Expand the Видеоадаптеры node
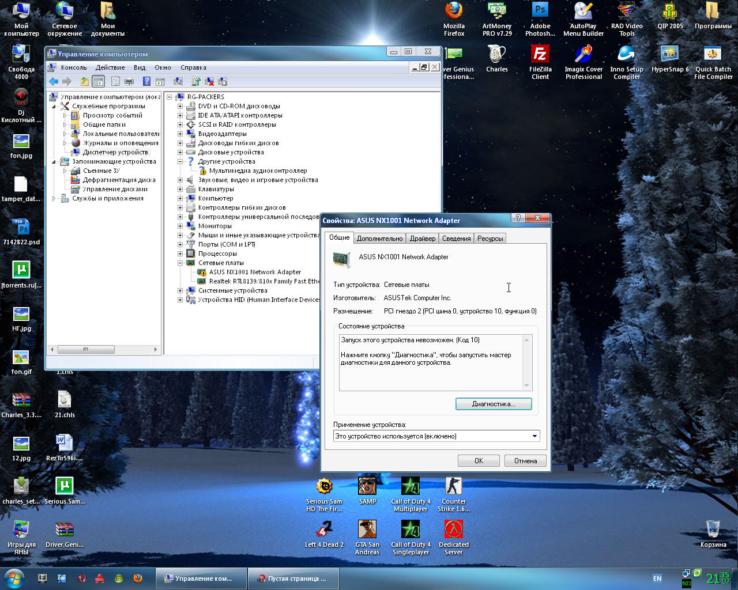Screen dimensions: 738x590 coord(180,134)
